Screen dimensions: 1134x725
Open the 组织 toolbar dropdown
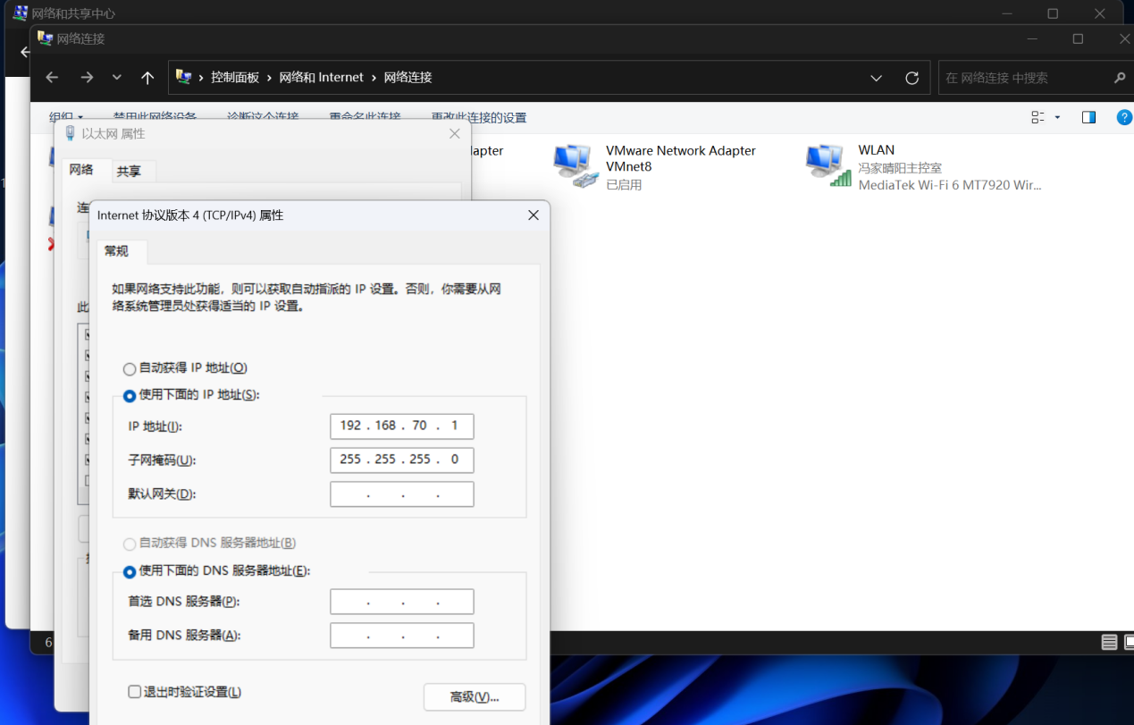point(66,117)
